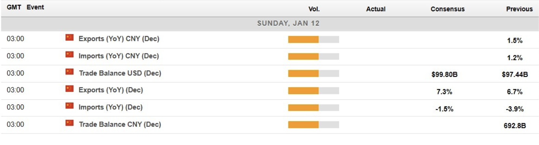The image size is (539, 145).
Task: Click China flag beside Imports (YoY) CNY
Action: (x=69, y=55)
